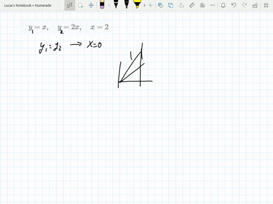273x204 pixels.
Task: Click the insert space tool
Action: coord(91,5)
